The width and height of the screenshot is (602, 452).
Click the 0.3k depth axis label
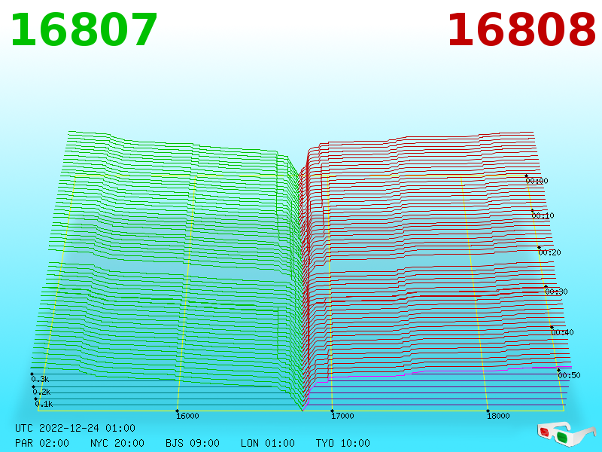pyautogui.click(x=40, y=380)
